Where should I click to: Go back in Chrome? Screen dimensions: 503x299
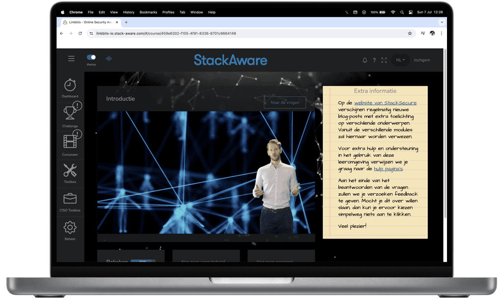coord(61,33)
